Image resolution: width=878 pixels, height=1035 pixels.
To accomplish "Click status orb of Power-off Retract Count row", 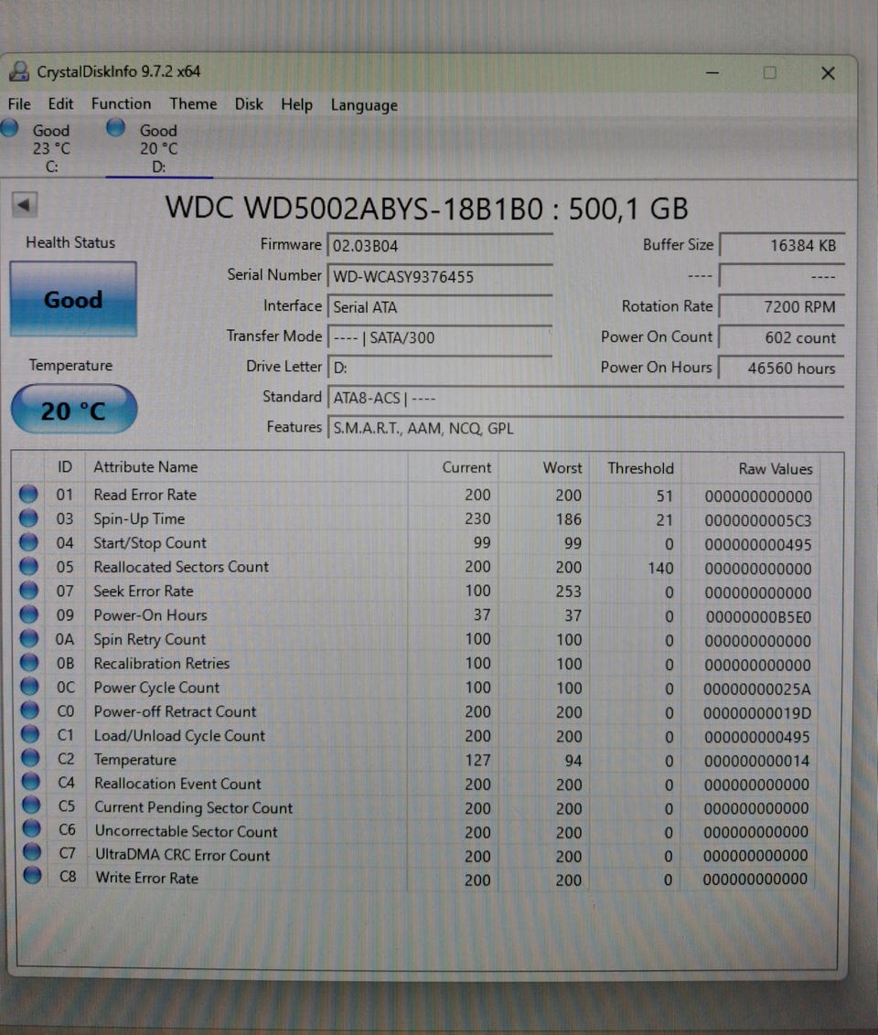I will coord(29,710).
